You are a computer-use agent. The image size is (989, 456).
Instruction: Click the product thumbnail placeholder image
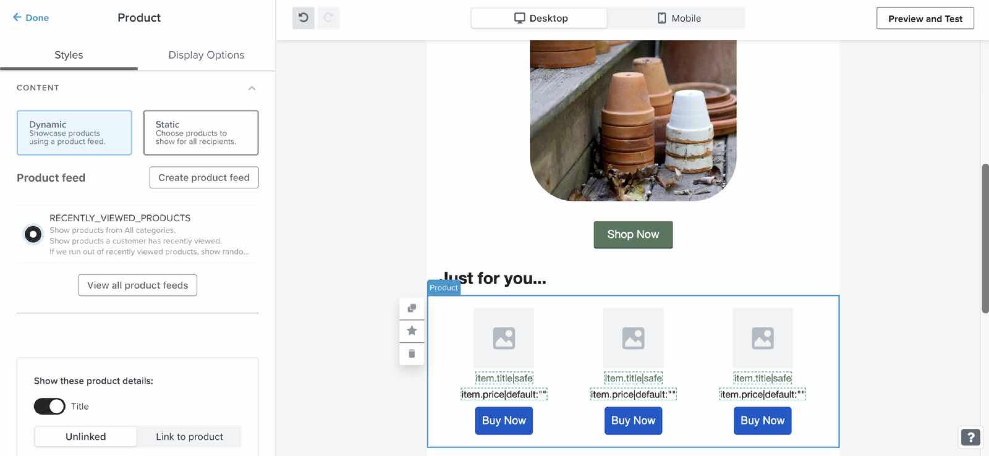coord(504,338)
